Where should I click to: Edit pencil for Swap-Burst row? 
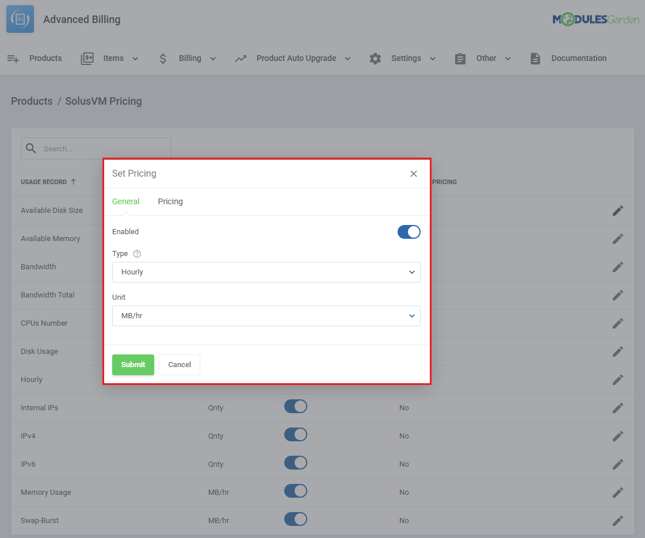coord(618,521)
